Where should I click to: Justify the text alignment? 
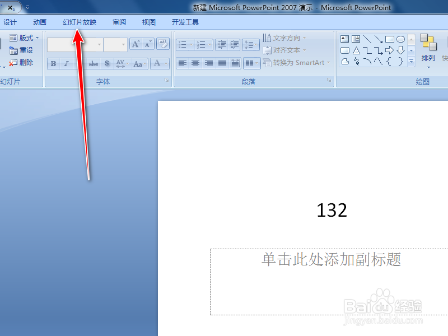point(222,63)
